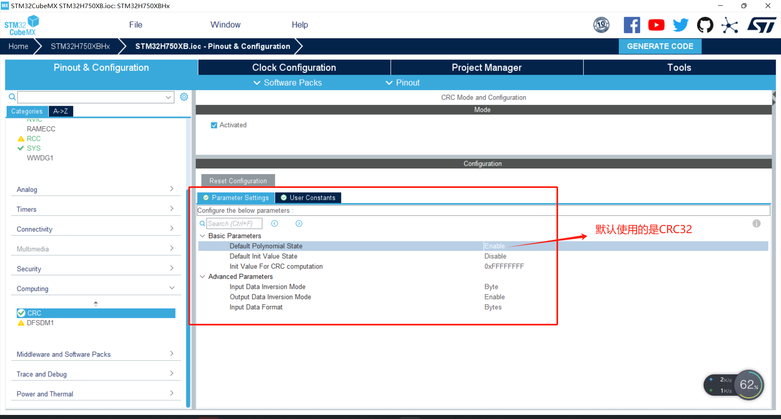Collapse the Advanced Parameters group

point(202,277)
